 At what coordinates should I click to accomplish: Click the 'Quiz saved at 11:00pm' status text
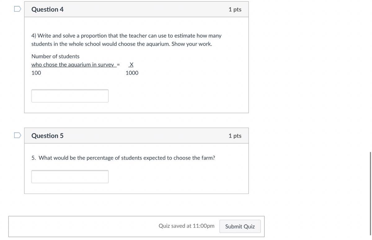pos(186,226)
